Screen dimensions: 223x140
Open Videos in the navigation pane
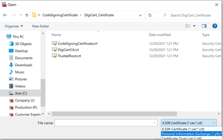pyautogui.click(x=20, y=86)
